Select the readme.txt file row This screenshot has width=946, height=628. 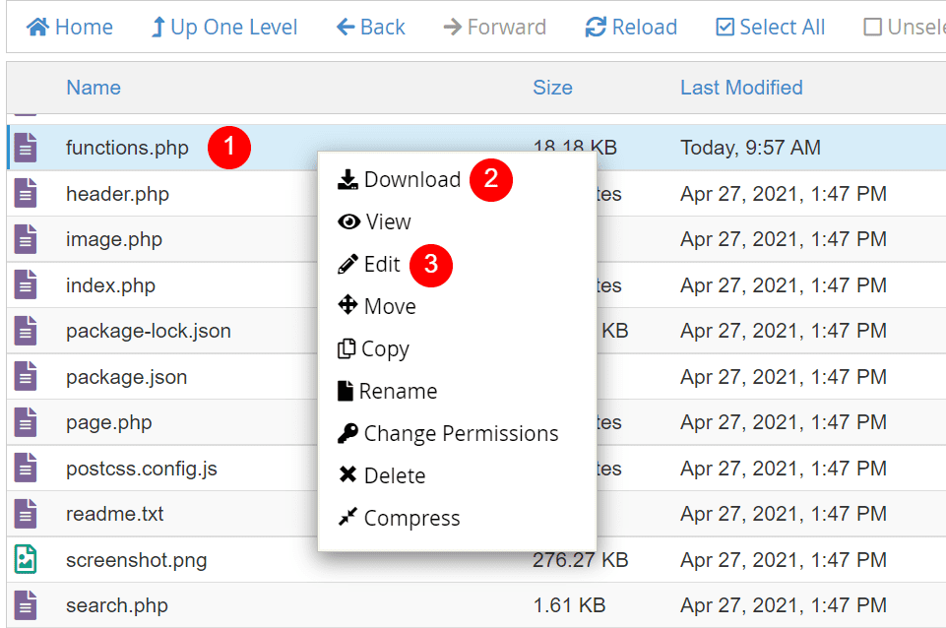(117, 514)
